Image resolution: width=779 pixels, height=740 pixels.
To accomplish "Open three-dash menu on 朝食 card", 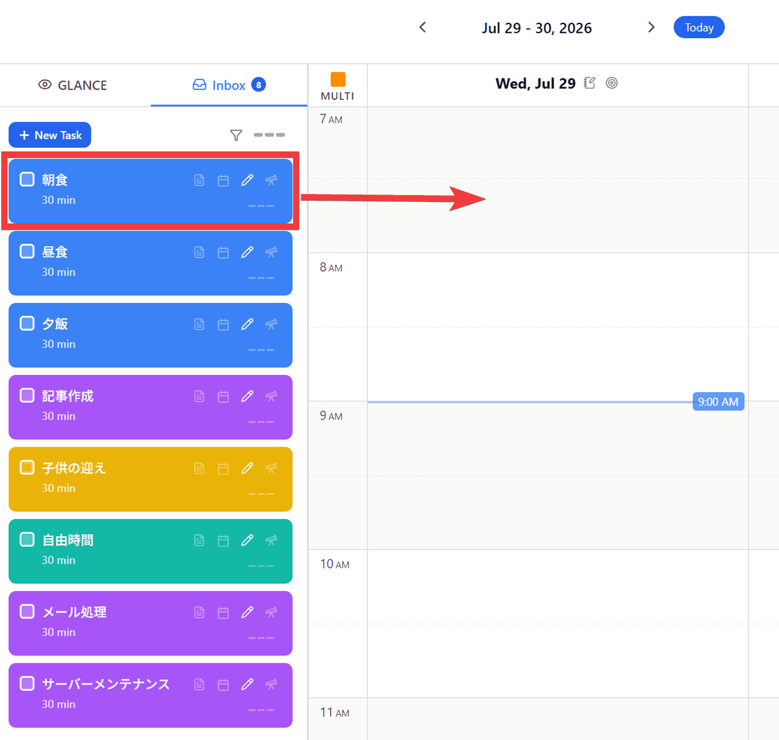I will point(261,206).
